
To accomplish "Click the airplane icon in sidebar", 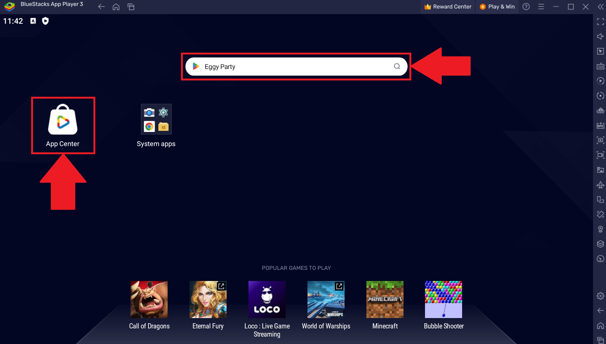I will (600, 185).
